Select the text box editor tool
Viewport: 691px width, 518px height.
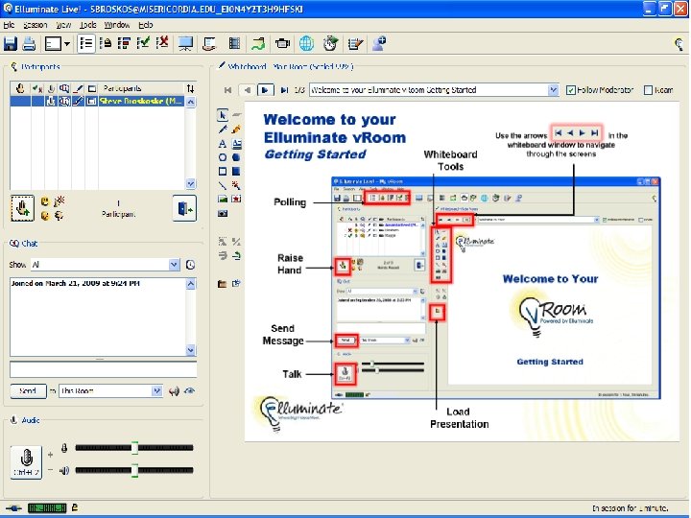coord(237,144)
